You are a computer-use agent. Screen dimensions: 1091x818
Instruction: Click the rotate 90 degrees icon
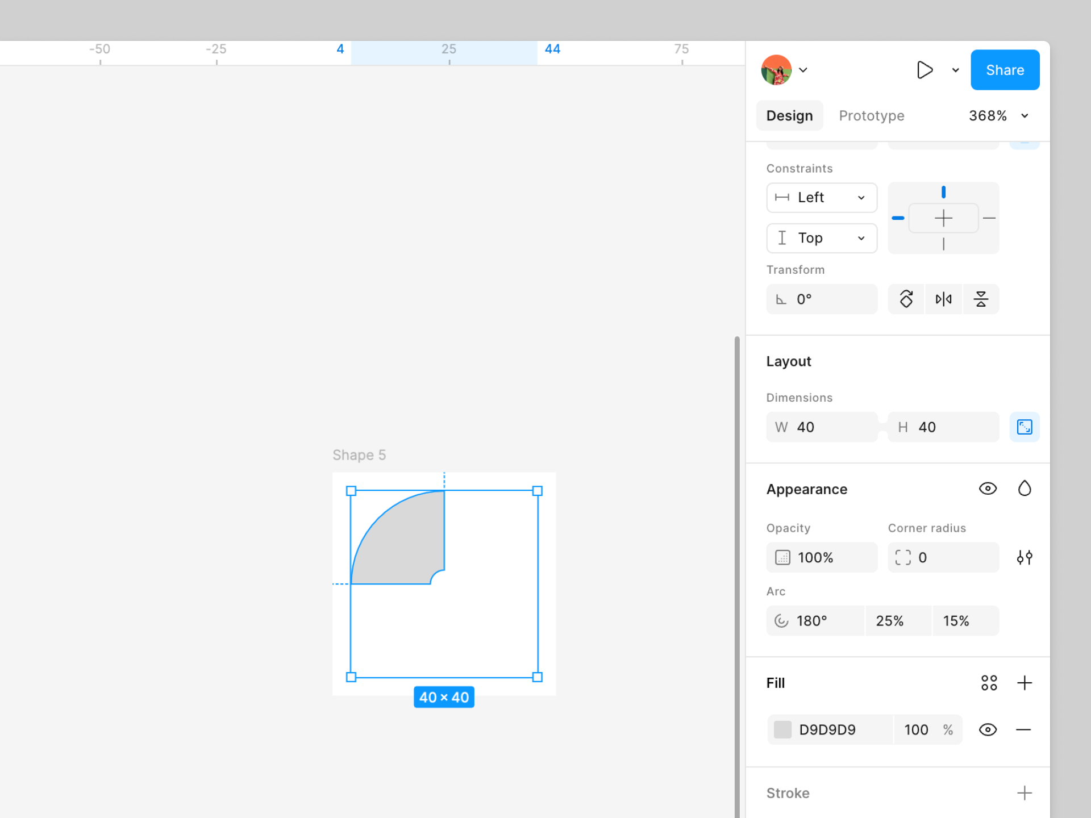point(906,299)
